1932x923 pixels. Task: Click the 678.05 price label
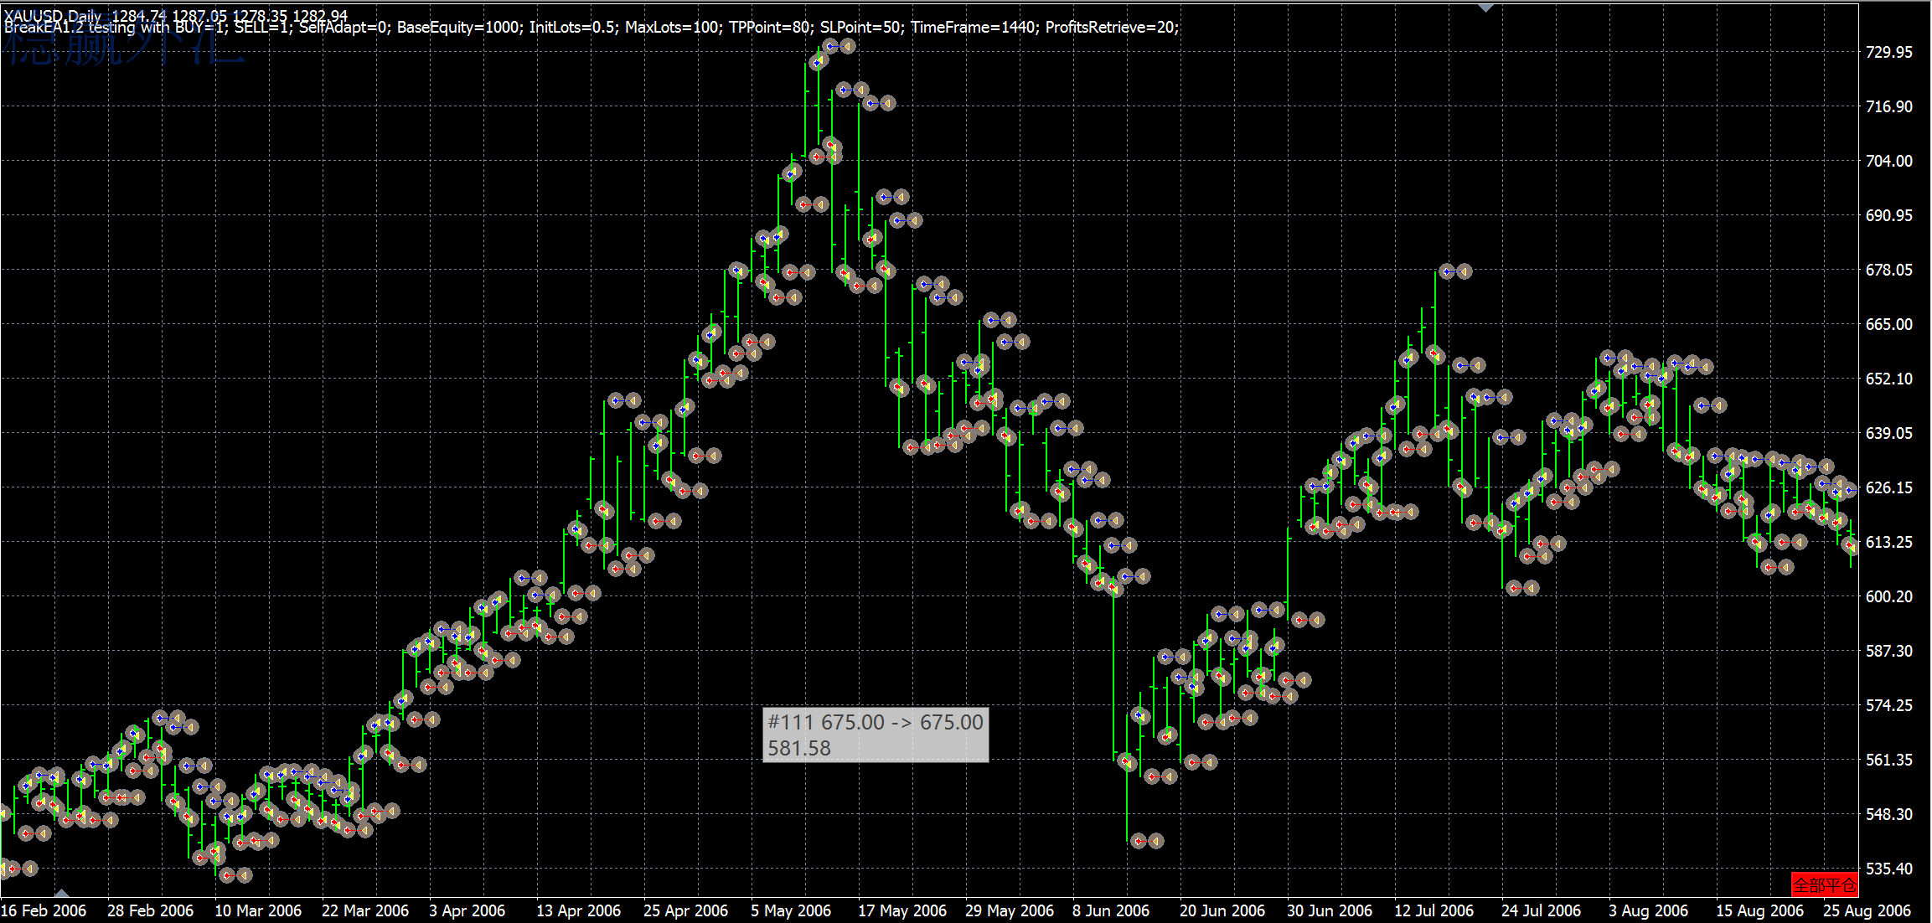pos(1889,270)
